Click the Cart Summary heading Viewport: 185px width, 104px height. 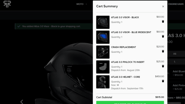pyautogui.click(x=107, y=6)
